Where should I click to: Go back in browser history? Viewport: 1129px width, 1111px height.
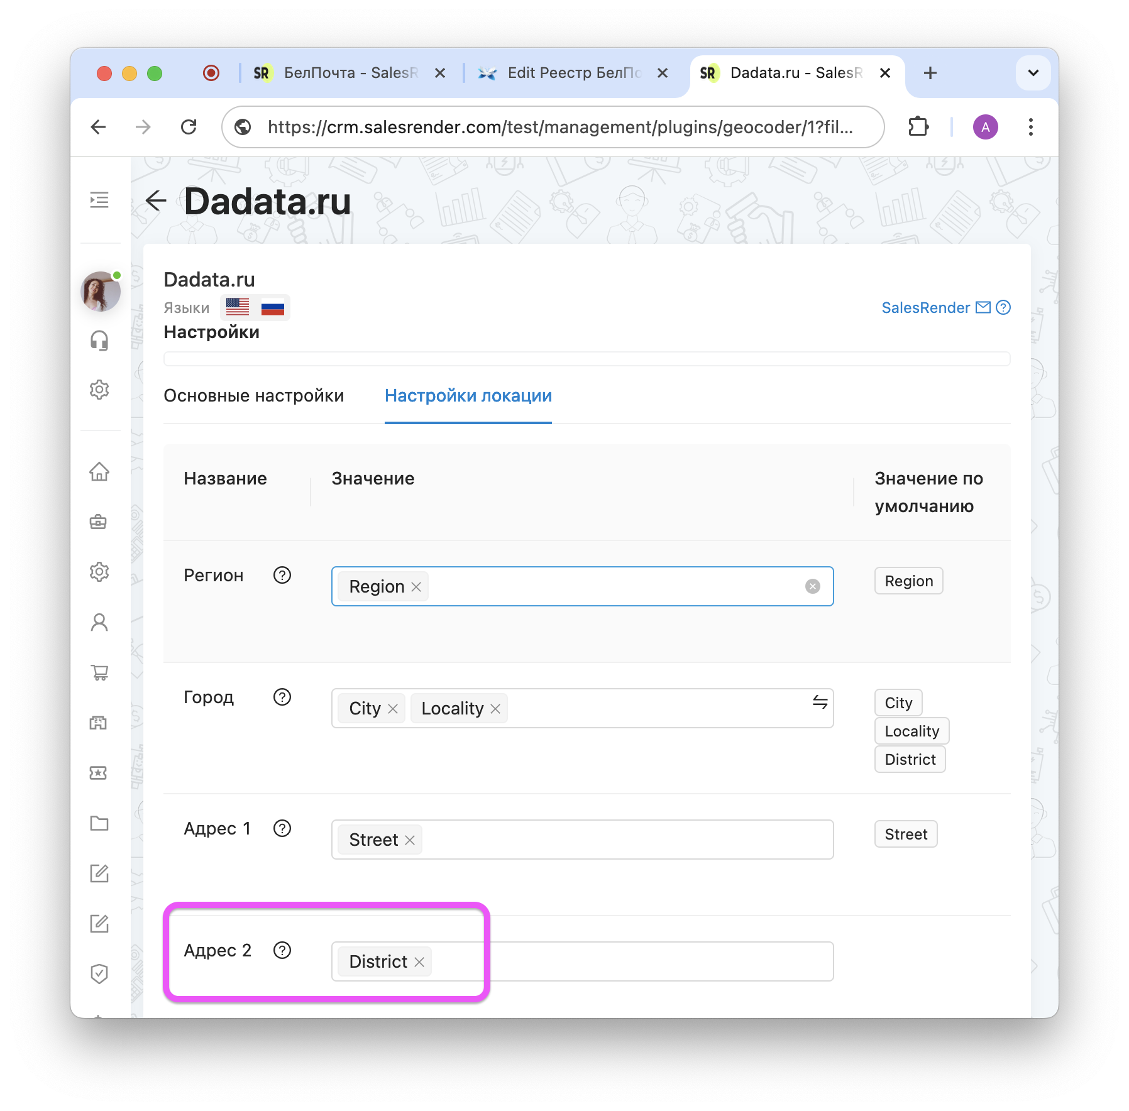(99, 127)
